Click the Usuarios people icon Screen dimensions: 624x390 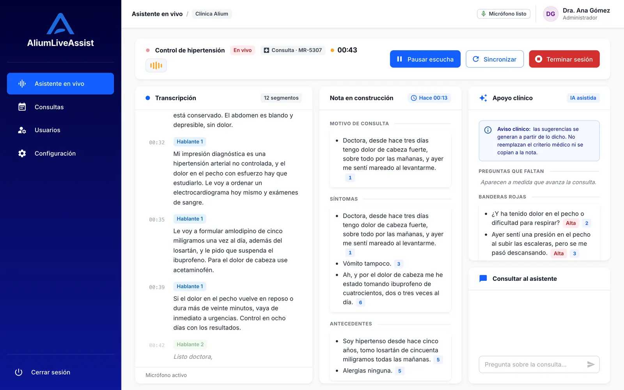click(22, 130)
